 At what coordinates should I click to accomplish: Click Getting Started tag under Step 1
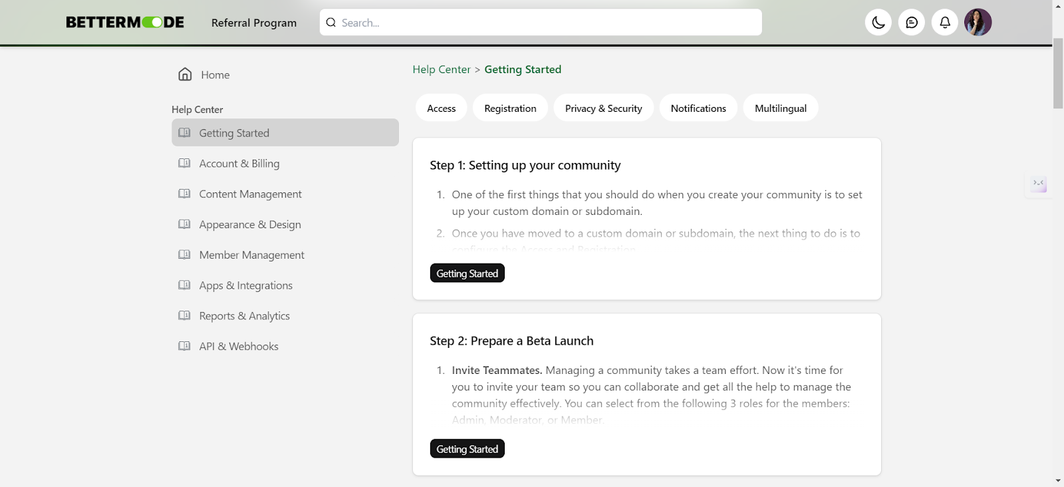(x=467, y=273)
